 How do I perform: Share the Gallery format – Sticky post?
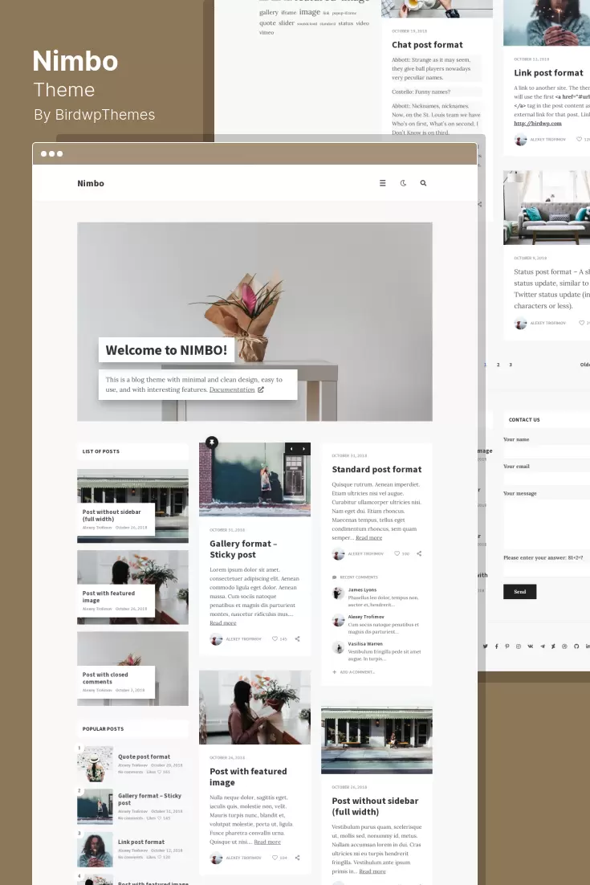tap(297, 639)
